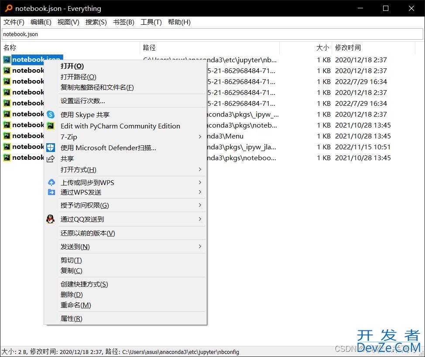Choose 重命名(M) from context menu
The height and width of the screenshot is (357, 425).
(x=75, y=305)
